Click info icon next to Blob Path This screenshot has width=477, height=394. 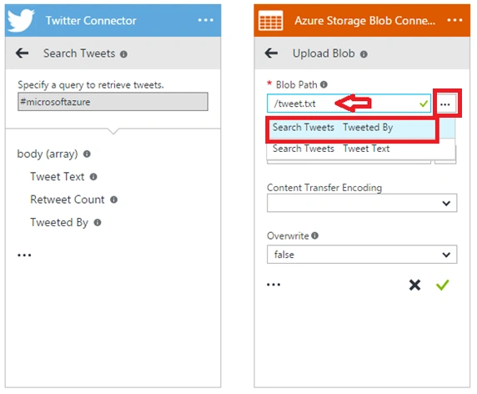pos(324,84)
